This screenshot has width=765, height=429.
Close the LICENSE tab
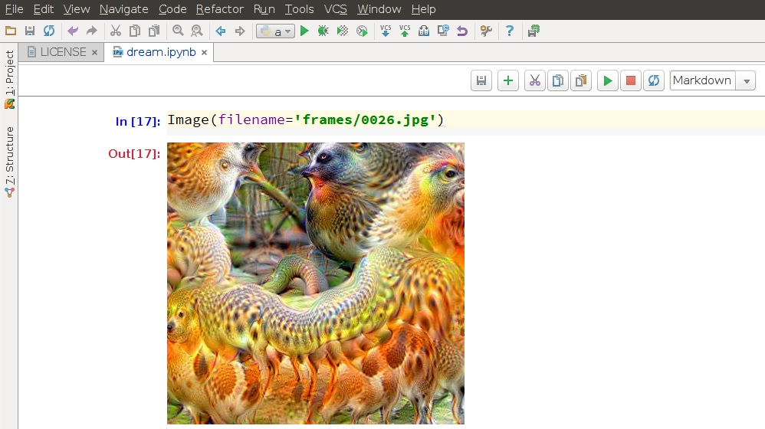point(94,53)
